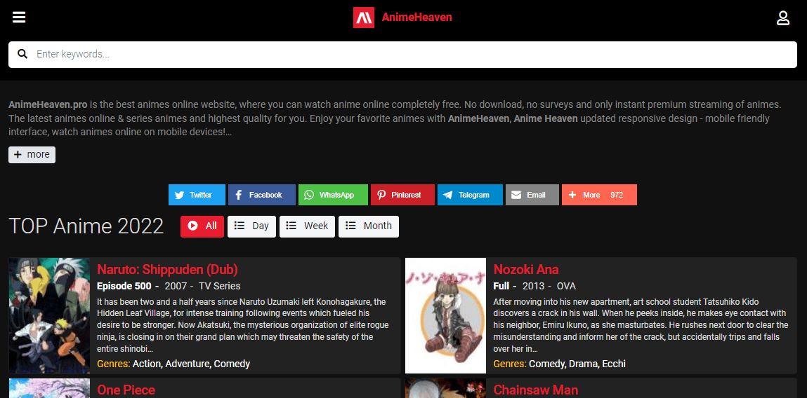
Task: Click the AnimeHeaven site title link
Action: click(417, 18)
